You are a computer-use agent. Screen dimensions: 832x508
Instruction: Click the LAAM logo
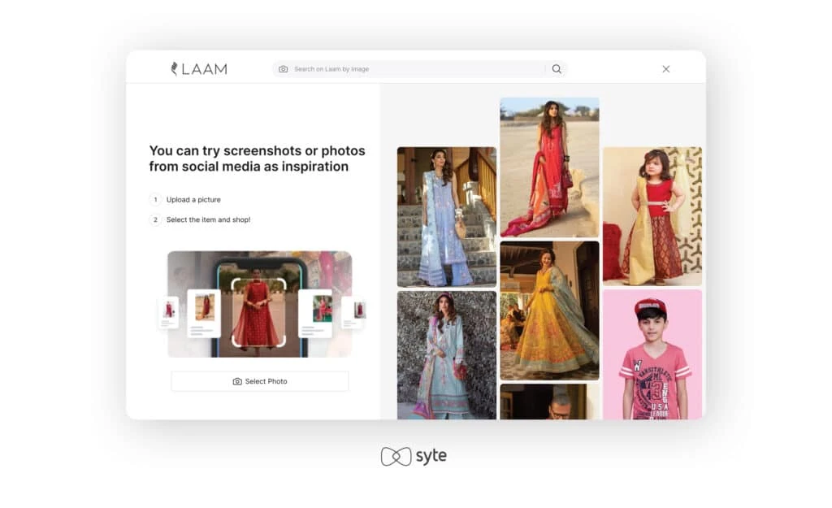coord(199,69)
